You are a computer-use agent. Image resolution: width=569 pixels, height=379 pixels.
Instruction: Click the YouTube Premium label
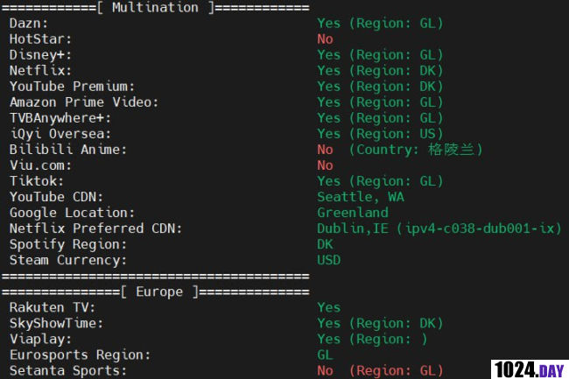[x=72, y=87]
